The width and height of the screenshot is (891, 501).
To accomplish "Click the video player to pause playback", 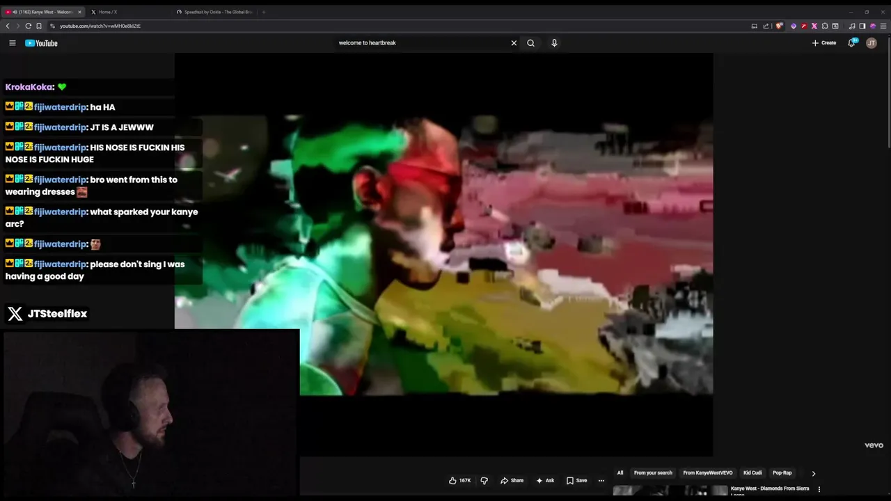I will 443,255.
